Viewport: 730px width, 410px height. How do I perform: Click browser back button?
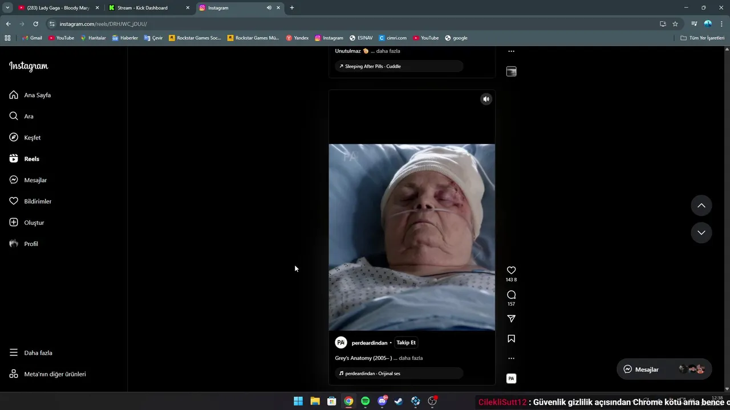pos(8,24)
